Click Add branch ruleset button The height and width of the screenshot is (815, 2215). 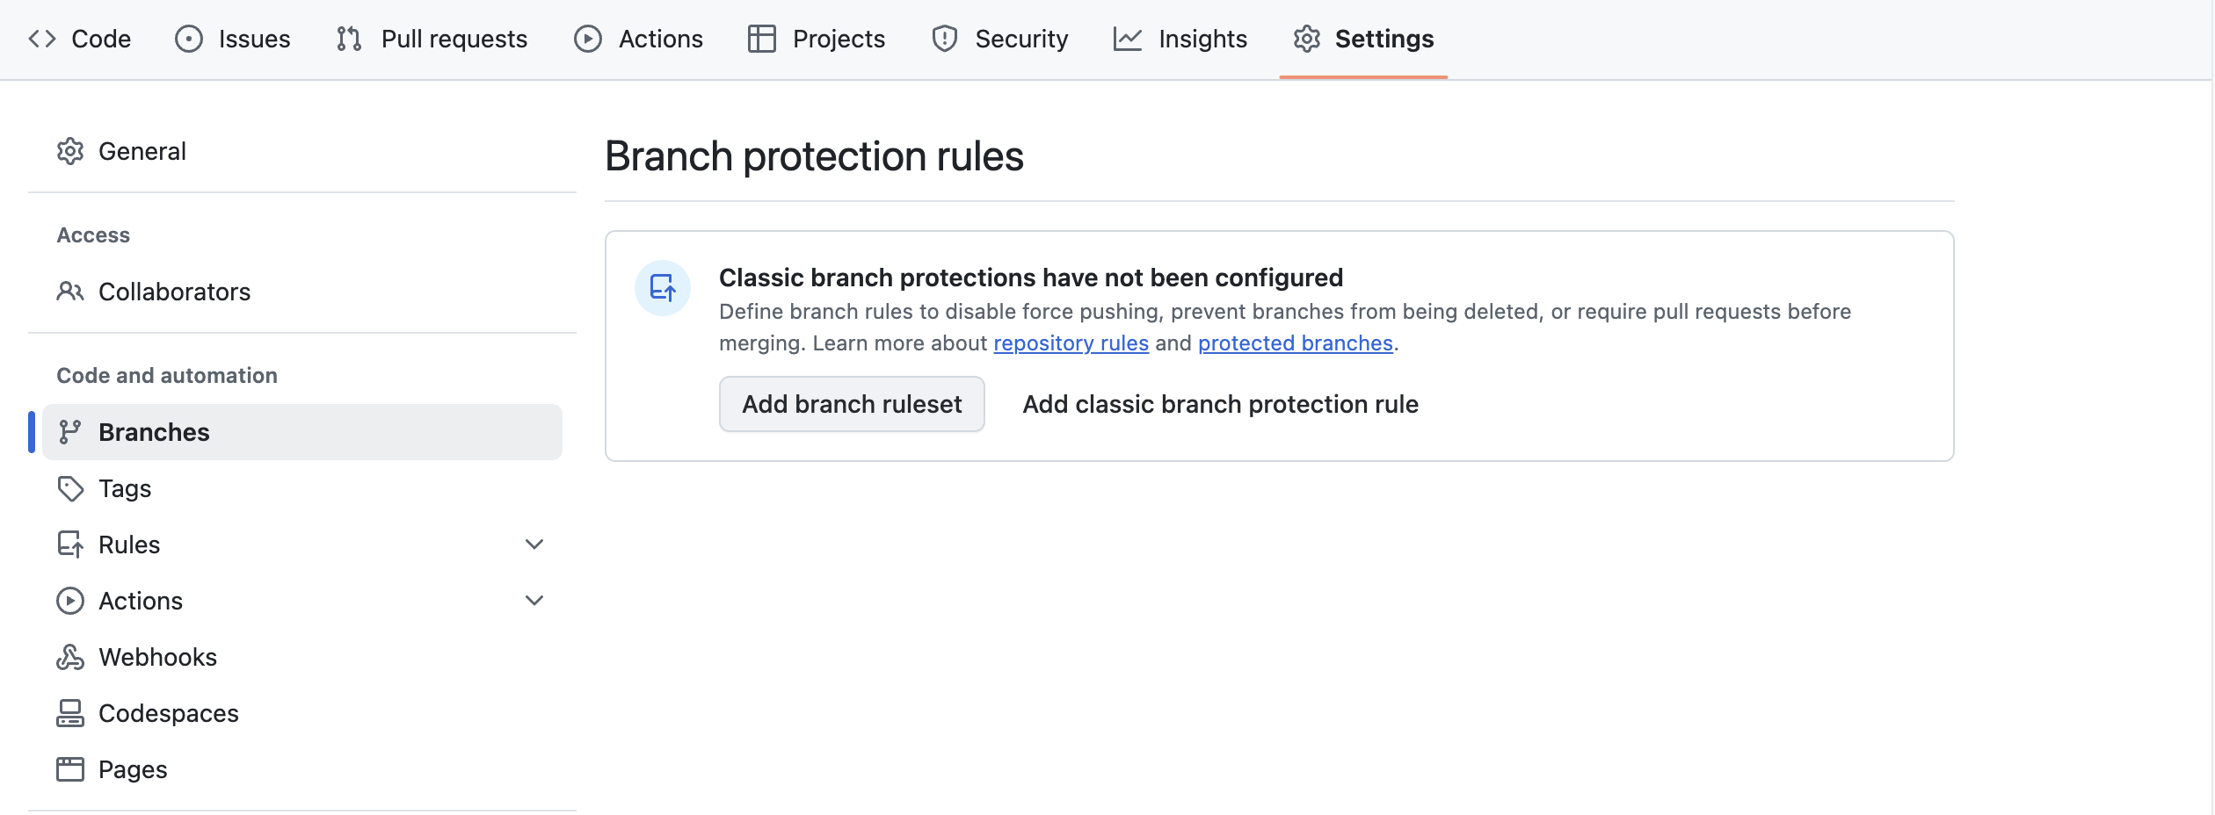pos(851,404)
